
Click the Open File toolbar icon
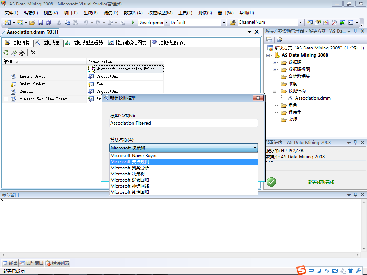[x=32, y=23]
